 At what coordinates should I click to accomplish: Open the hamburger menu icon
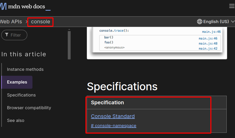pos(232,6)
